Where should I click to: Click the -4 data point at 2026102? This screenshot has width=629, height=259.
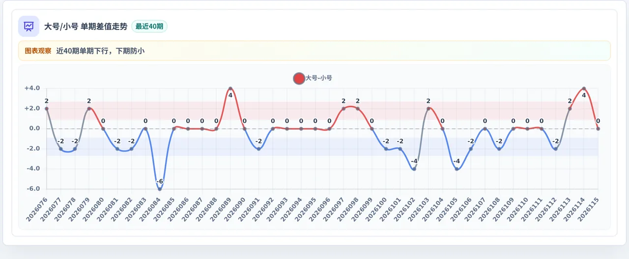click(x=414, y=169)
